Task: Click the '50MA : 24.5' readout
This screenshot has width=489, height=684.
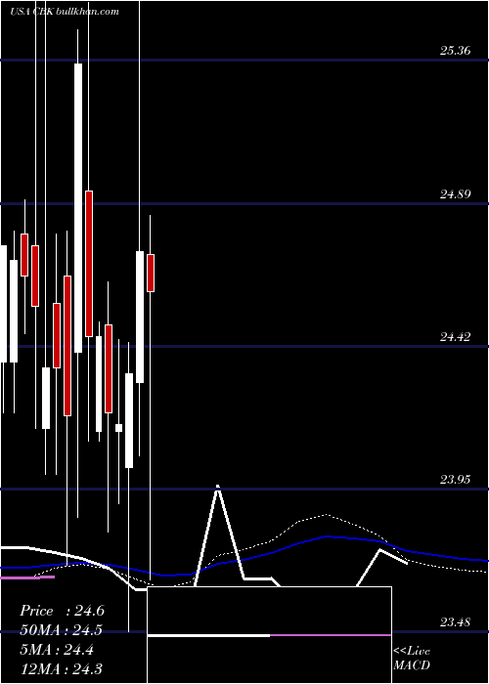Action: tap(61, 630)
